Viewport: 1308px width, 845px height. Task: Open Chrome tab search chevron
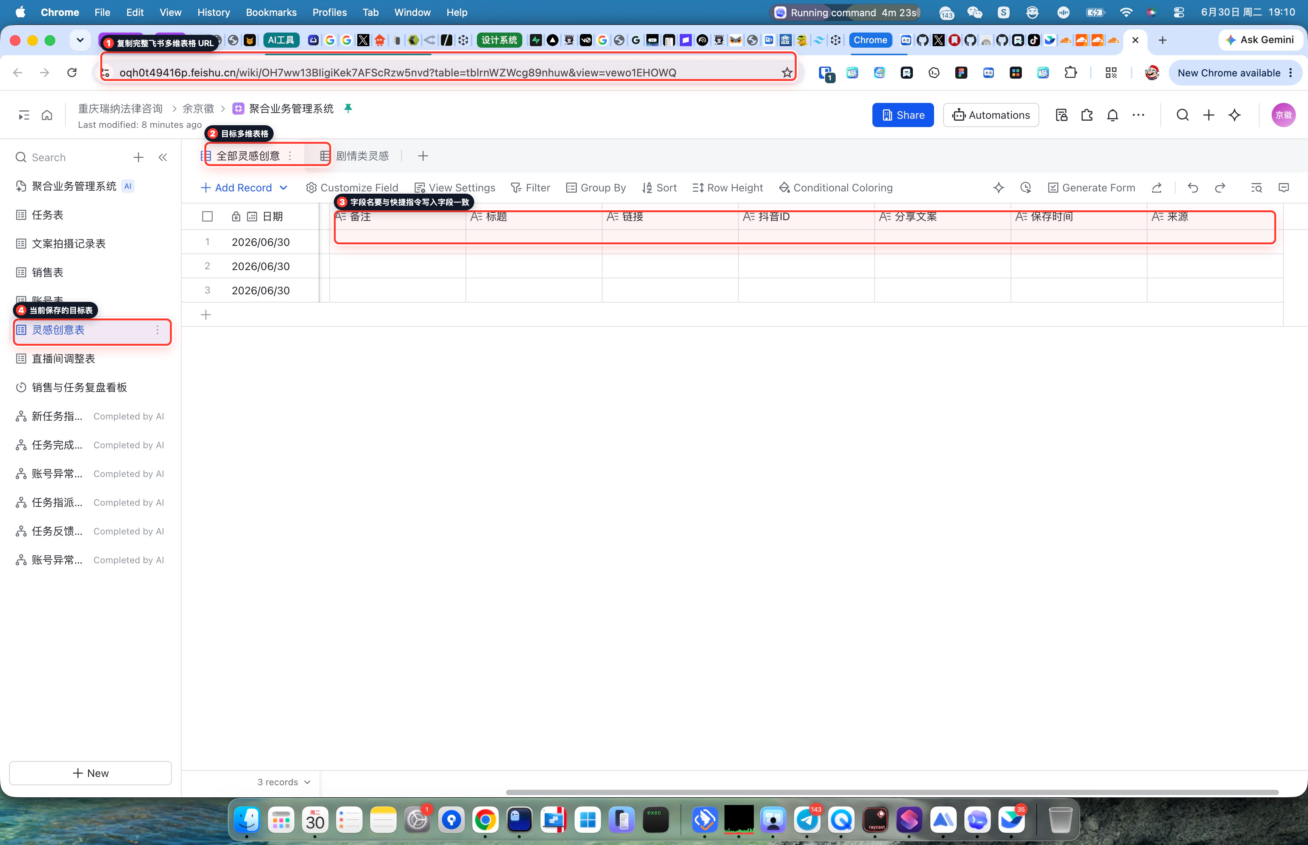80,40
